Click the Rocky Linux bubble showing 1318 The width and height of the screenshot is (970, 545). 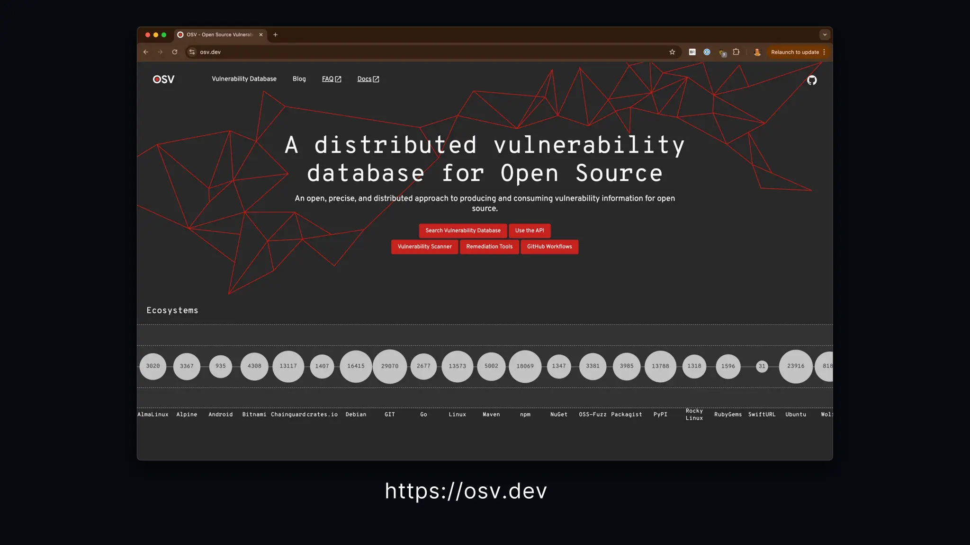coord(694,366)
